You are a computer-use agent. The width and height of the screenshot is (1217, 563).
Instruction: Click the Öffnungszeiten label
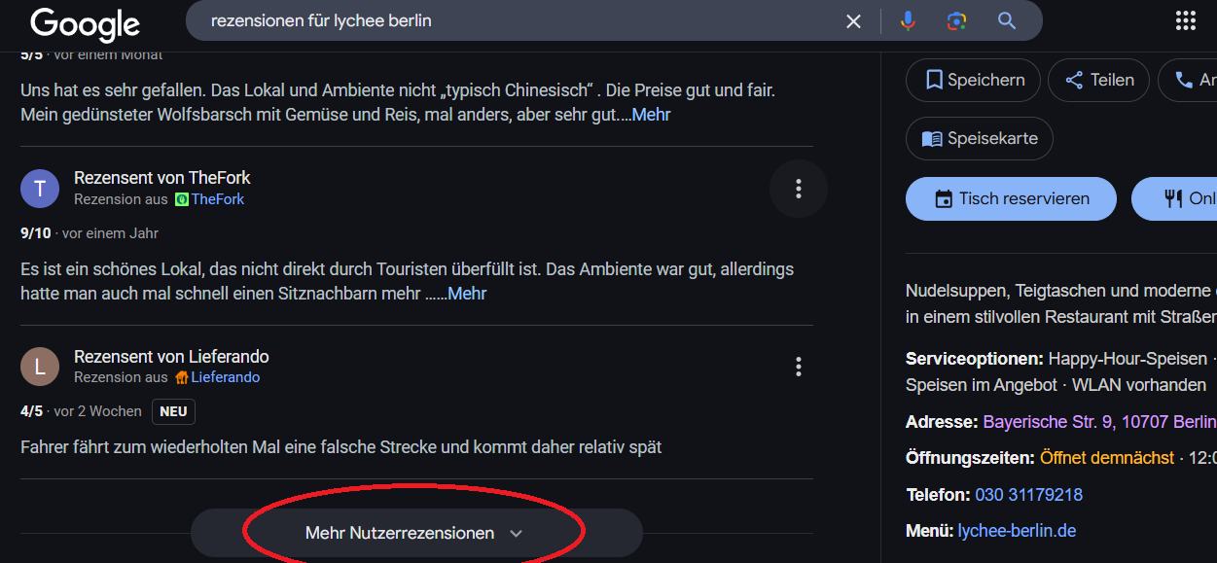click(970, 458)
